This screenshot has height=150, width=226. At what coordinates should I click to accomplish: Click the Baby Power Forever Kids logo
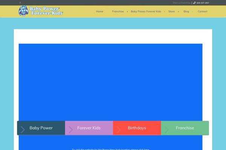(41, 11)
